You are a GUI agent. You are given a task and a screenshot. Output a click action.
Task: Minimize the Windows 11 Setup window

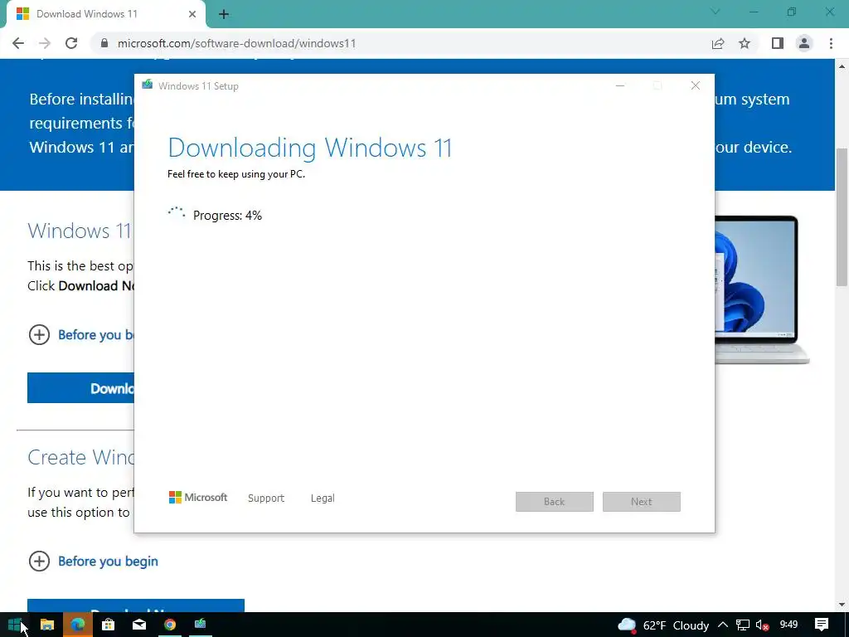620,85
